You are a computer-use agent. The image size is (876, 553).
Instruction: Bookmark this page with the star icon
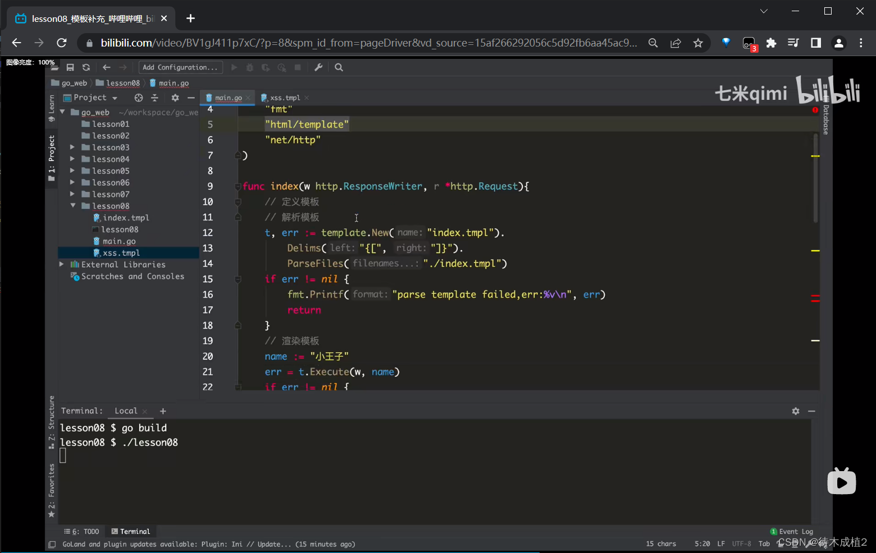(x=698, y=43)
